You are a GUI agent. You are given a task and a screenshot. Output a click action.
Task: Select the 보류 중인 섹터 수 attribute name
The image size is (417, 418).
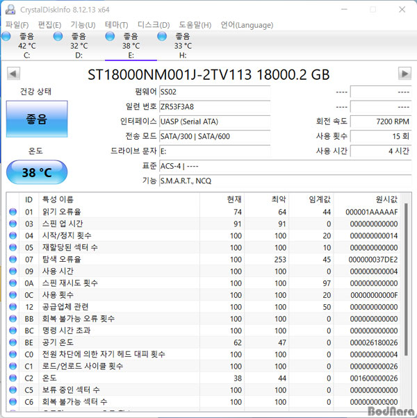tap(71, 390)
